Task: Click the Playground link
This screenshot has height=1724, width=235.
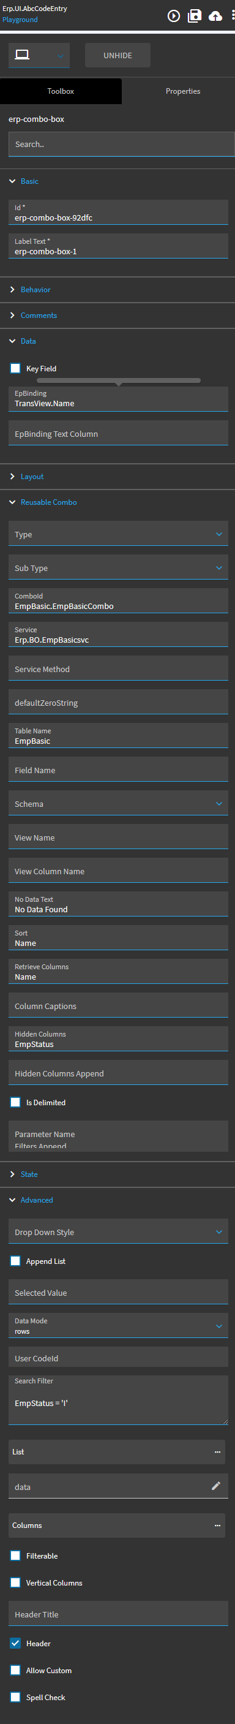Action: pyautogui.click(x=20, y=20)
